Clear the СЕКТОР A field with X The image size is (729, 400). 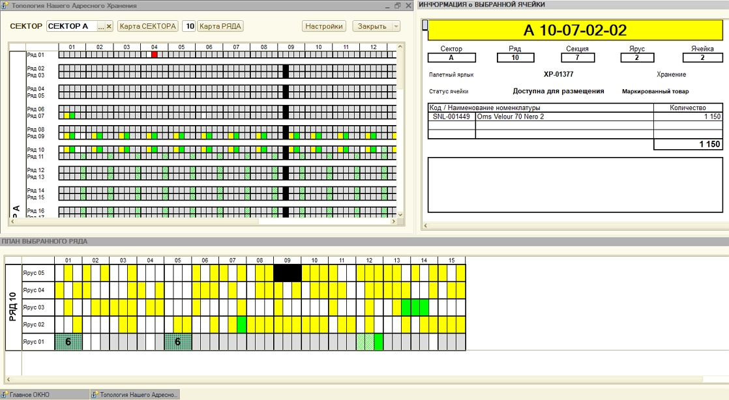(x=109, y=27)
